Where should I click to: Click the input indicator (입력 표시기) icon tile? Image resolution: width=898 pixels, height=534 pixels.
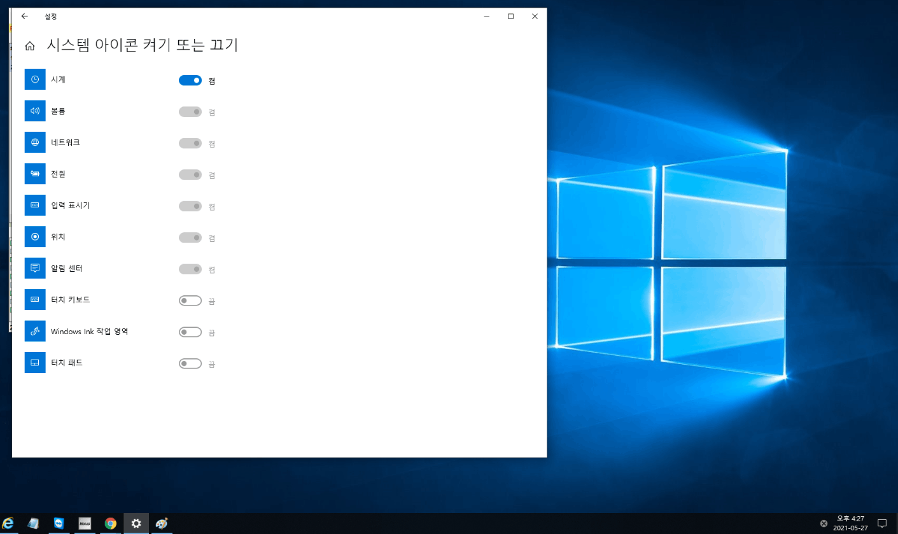pos(35,205)
